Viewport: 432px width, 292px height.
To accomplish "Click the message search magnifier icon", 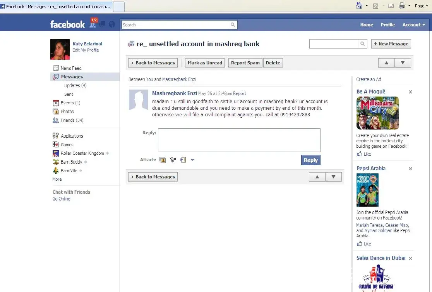I will [363, 43].
